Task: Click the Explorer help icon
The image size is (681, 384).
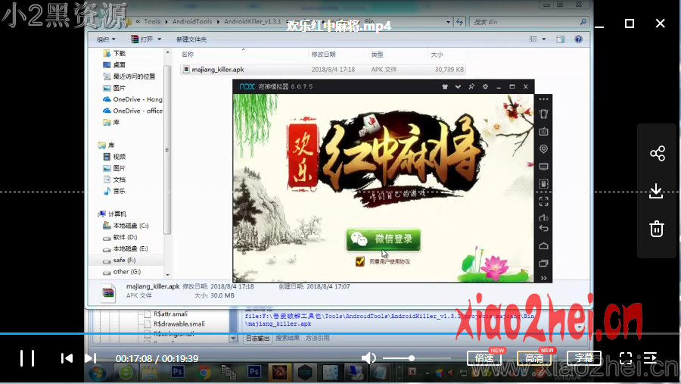Action: click(x=578, y=39)
